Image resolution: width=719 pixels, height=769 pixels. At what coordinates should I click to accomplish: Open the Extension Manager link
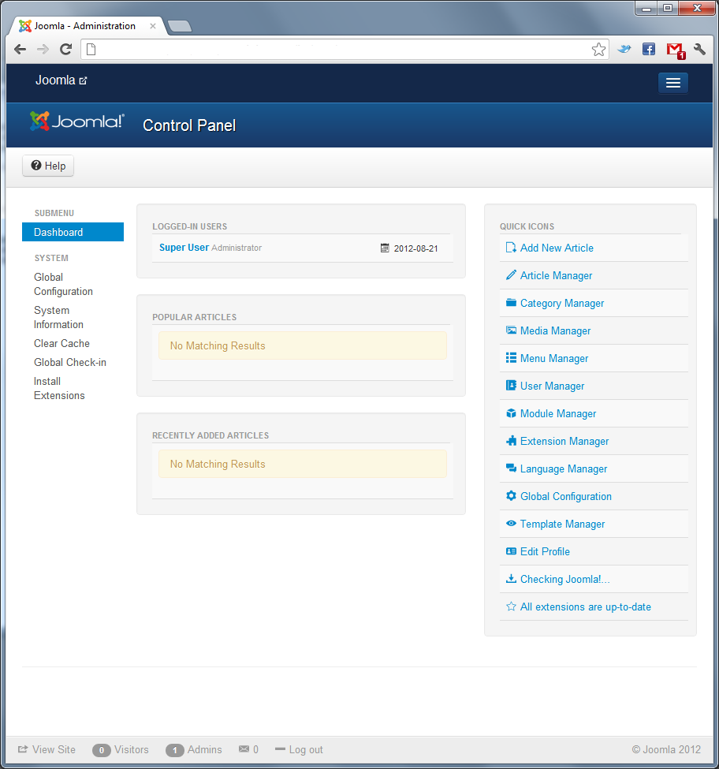click(x=564, y=442)
